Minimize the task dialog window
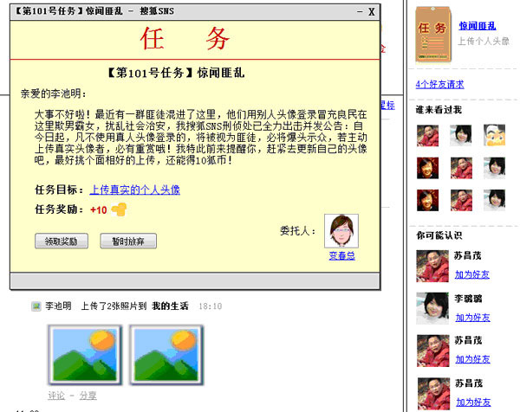The image size is (520, 412). pyautogui.click(x=360, y=12)
